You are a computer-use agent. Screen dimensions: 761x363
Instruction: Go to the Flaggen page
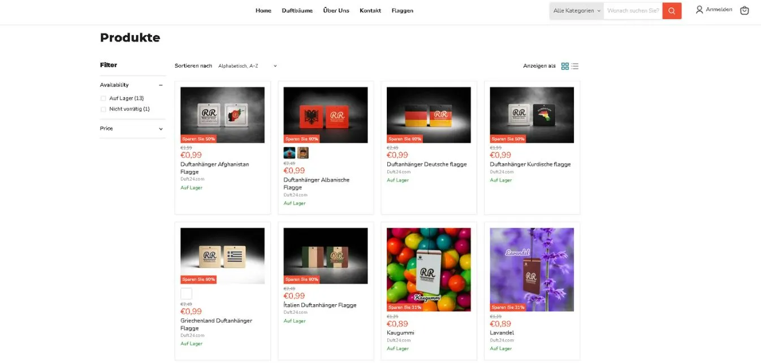tap(402, 10)
